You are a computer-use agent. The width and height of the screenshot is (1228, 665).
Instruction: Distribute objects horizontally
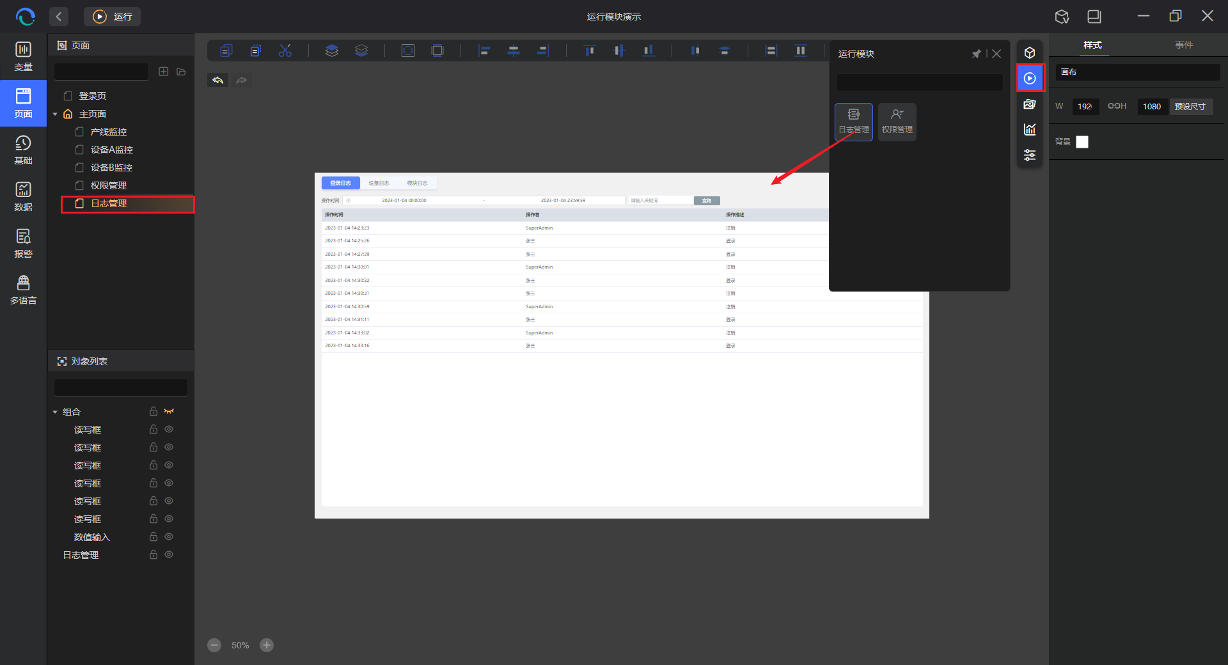pos(695,51)
